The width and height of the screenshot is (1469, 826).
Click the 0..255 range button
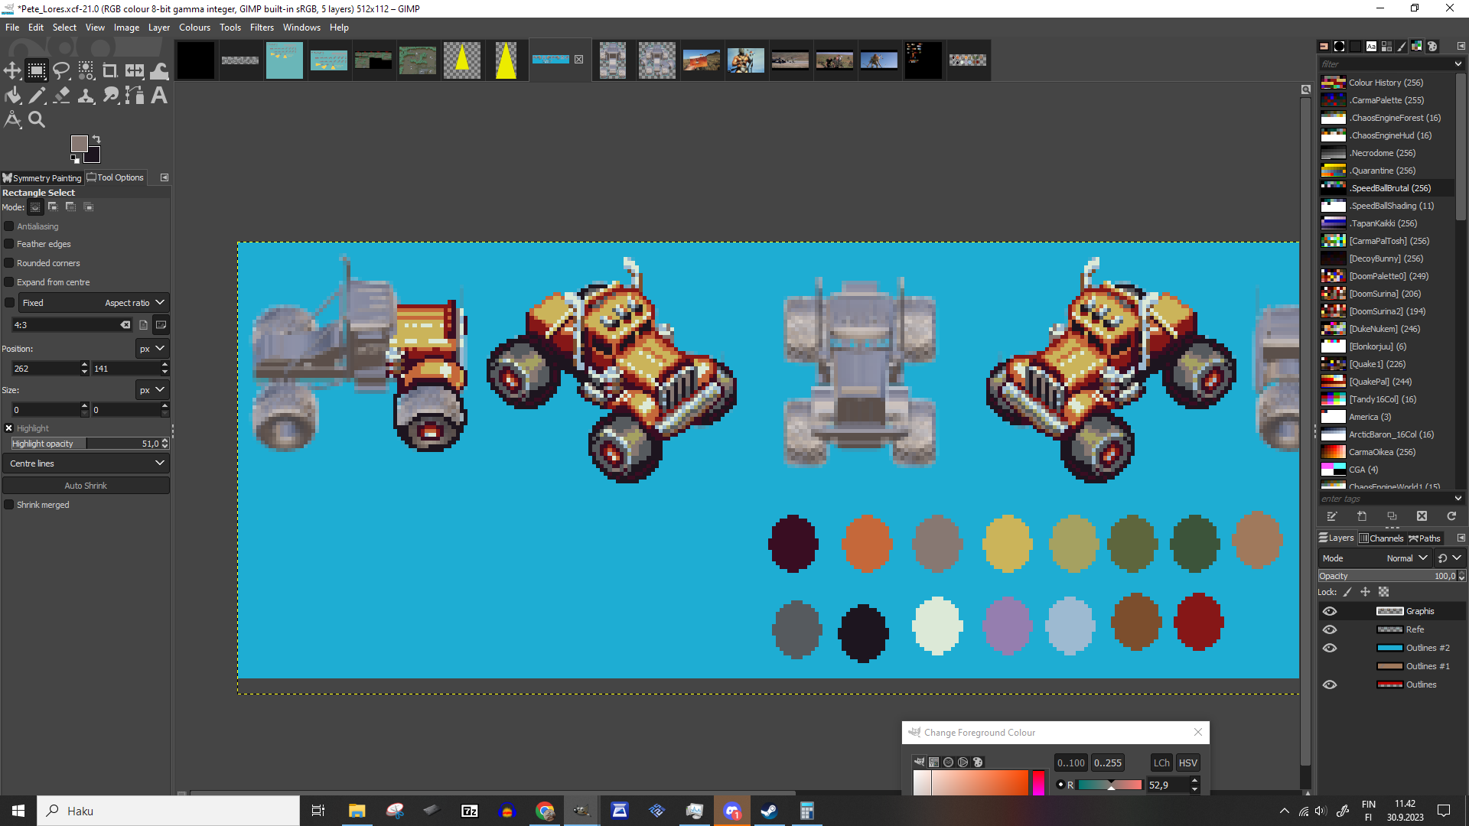1107,763
